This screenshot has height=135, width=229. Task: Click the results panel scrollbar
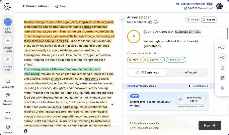point(227,33)
